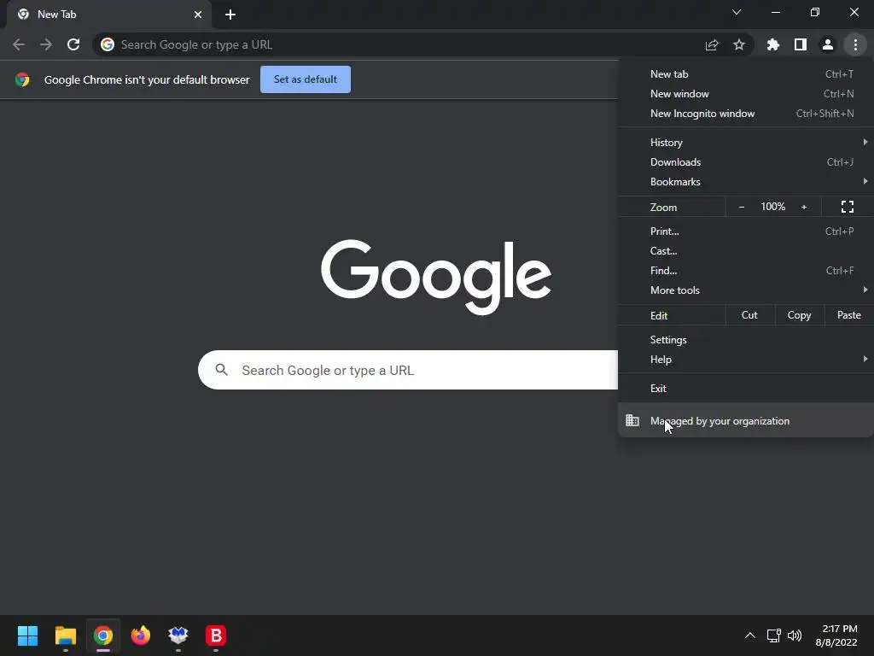
Task: Open a new tab with the plus button
Action: [230, 15]
